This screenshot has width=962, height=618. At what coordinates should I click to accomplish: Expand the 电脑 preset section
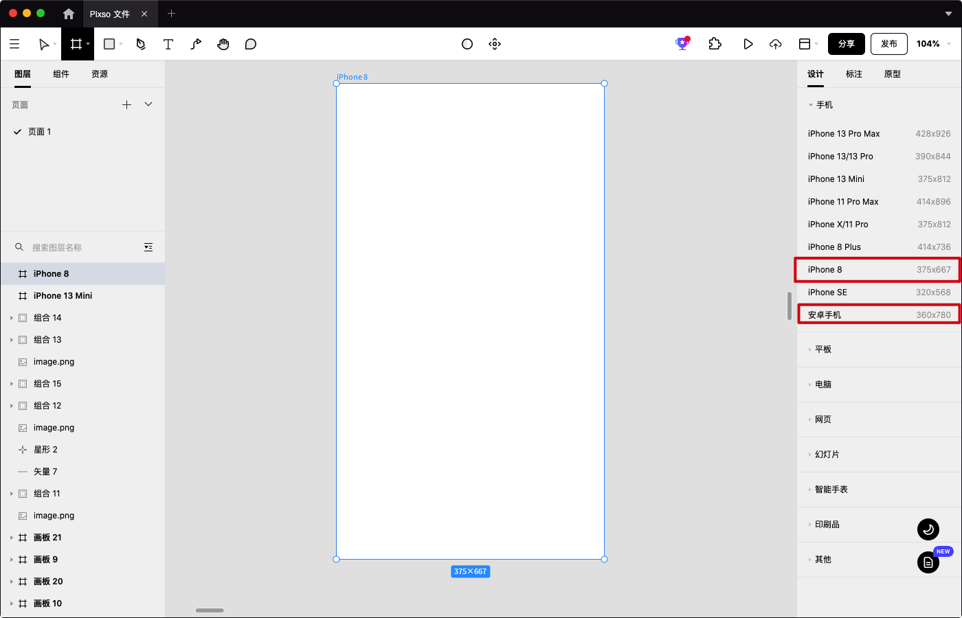(810, 385)
